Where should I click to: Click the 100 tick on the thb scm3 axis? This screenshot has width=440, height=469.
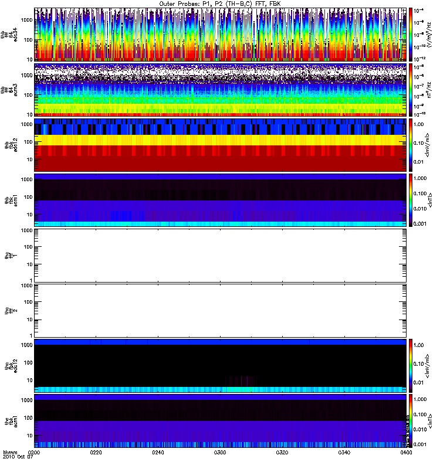pos(28,95)
